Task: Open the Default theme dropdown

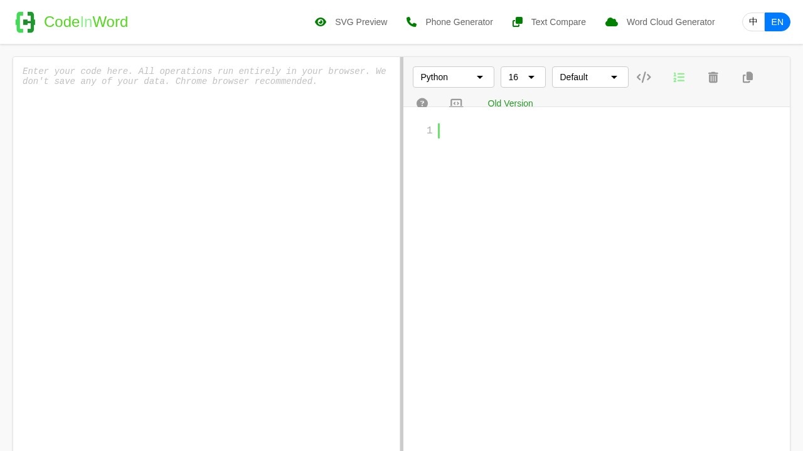Action: (x=590, y=77)
